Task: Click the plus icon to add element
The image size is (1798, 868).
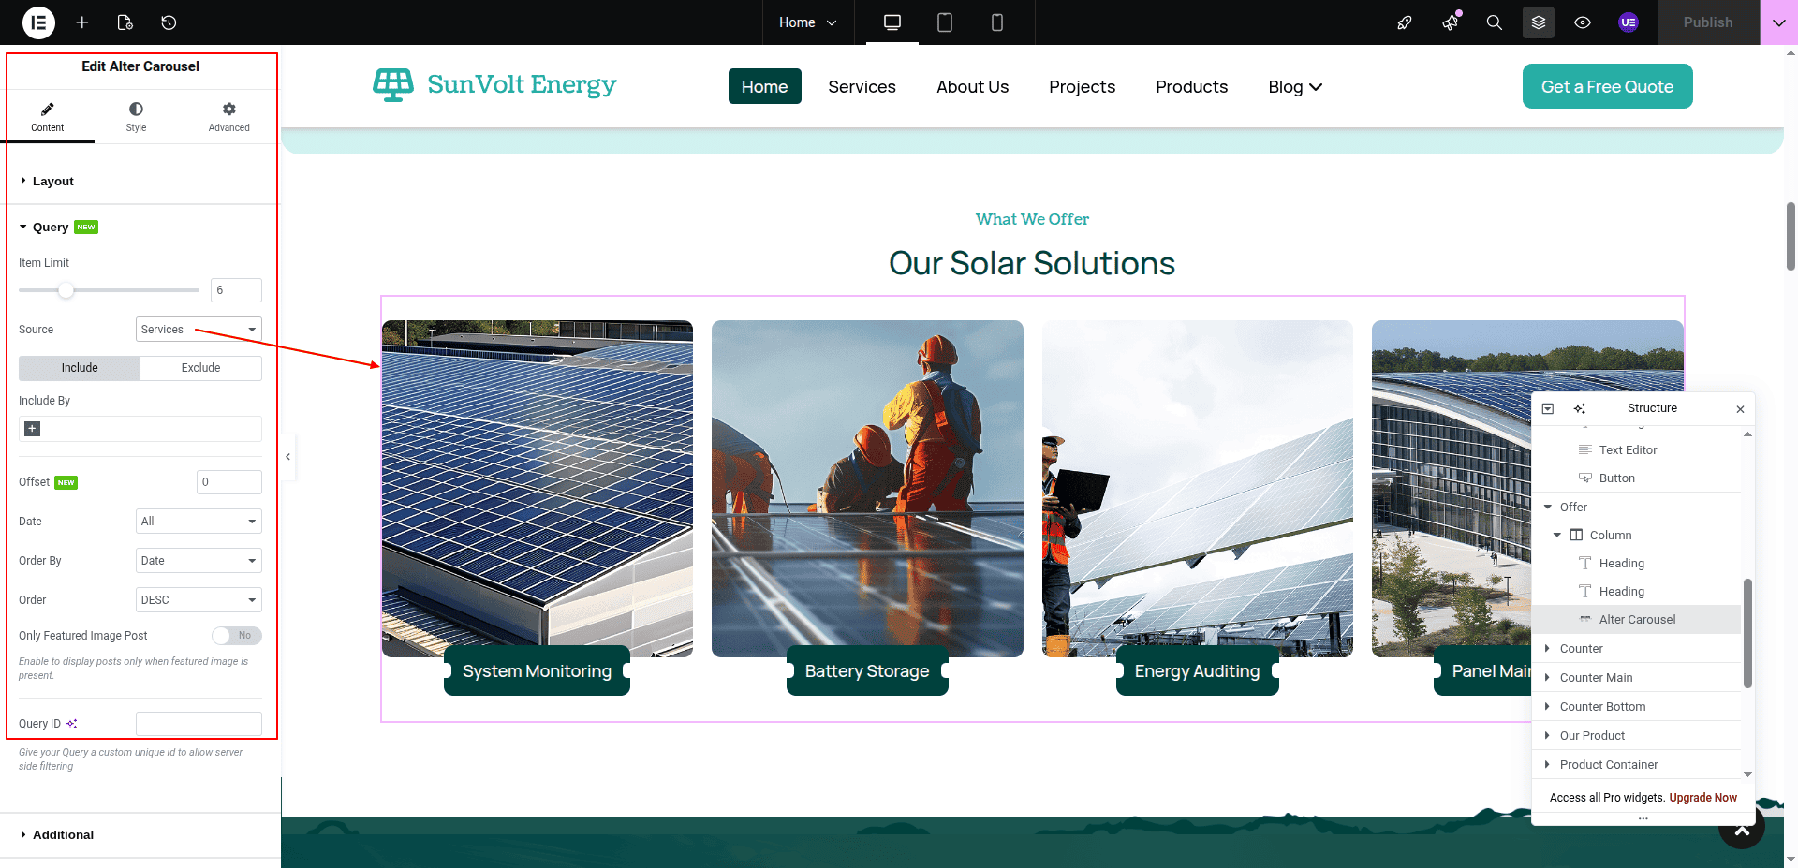Action: coord(82,22)
